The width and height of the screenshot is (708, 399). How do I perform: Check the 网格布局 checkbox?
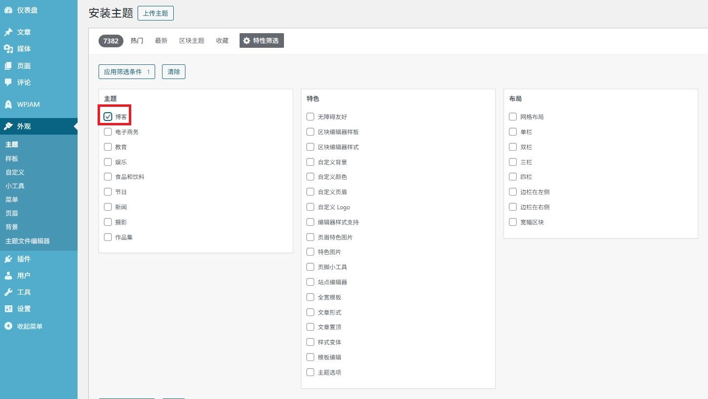[x=513, y=117]
